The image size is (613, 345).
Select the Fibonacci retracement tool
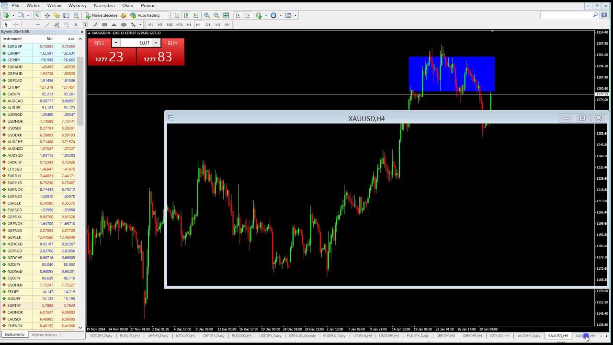[x=66, y=24]
